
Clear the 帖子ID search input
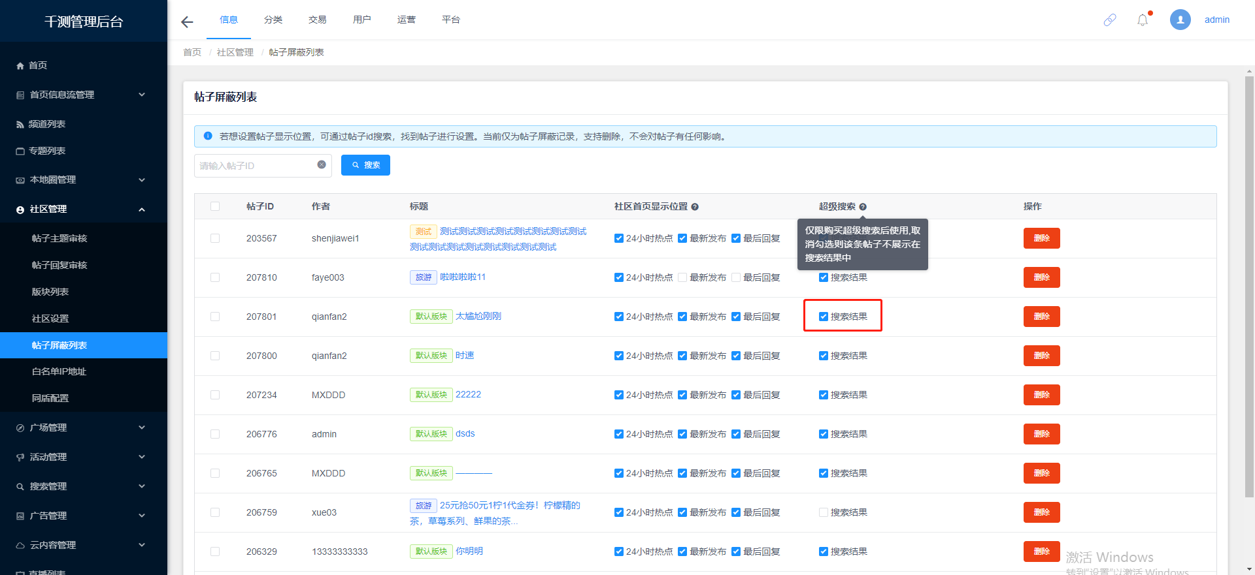322,164
